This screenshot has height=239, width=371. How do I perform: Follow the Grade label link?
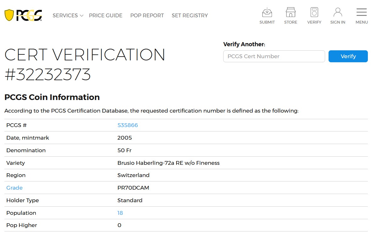tap(14, 188)
